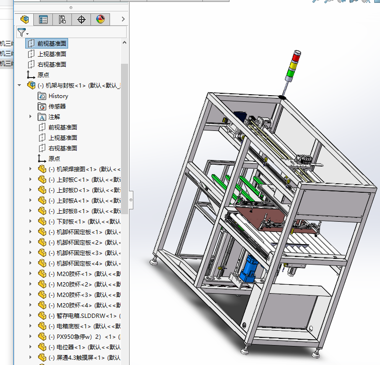Open the FeatureManager design tree tab

(24, 19)
